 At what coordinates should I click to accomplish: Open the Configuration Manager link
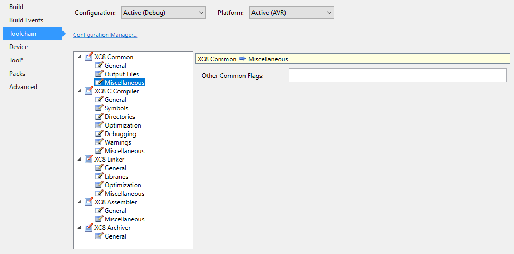tap(105, 35)
